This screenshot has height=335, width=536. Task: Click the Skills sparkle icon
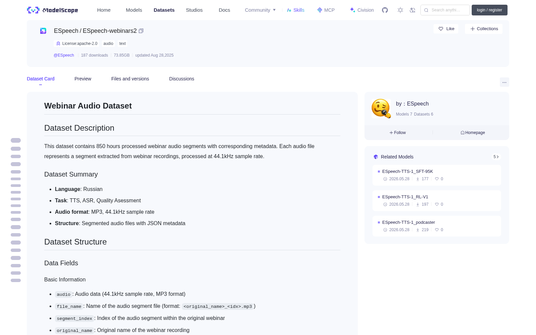click(x=289, y=10)
